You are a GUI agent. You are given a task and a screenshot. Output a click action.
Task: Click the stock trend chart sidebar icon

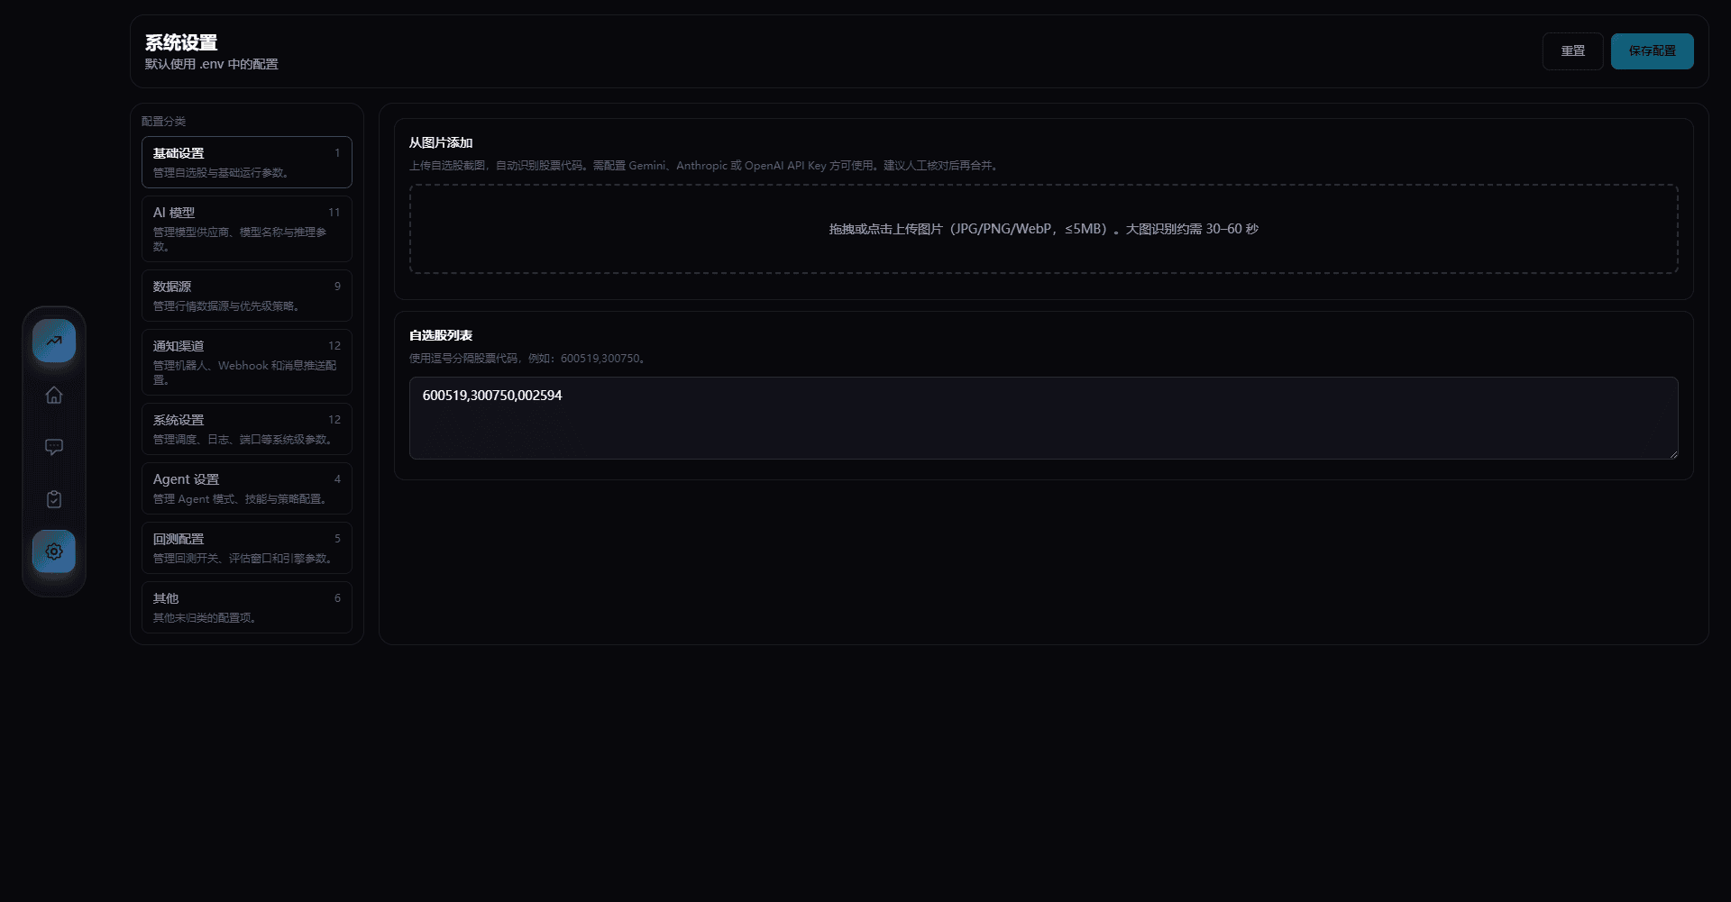(54, 341)
